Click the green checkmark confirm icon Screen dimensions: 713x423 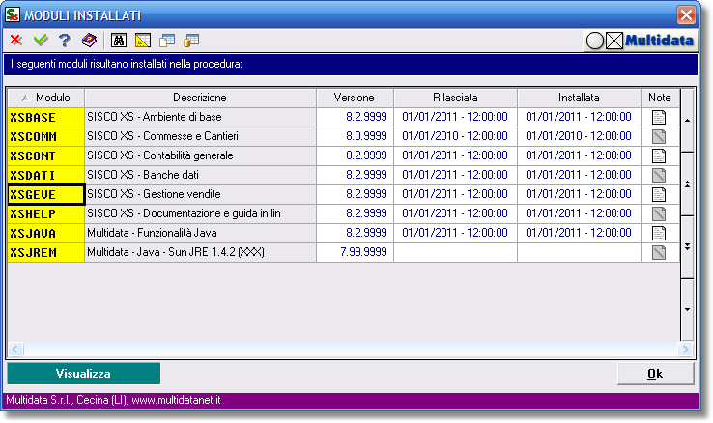41,41
